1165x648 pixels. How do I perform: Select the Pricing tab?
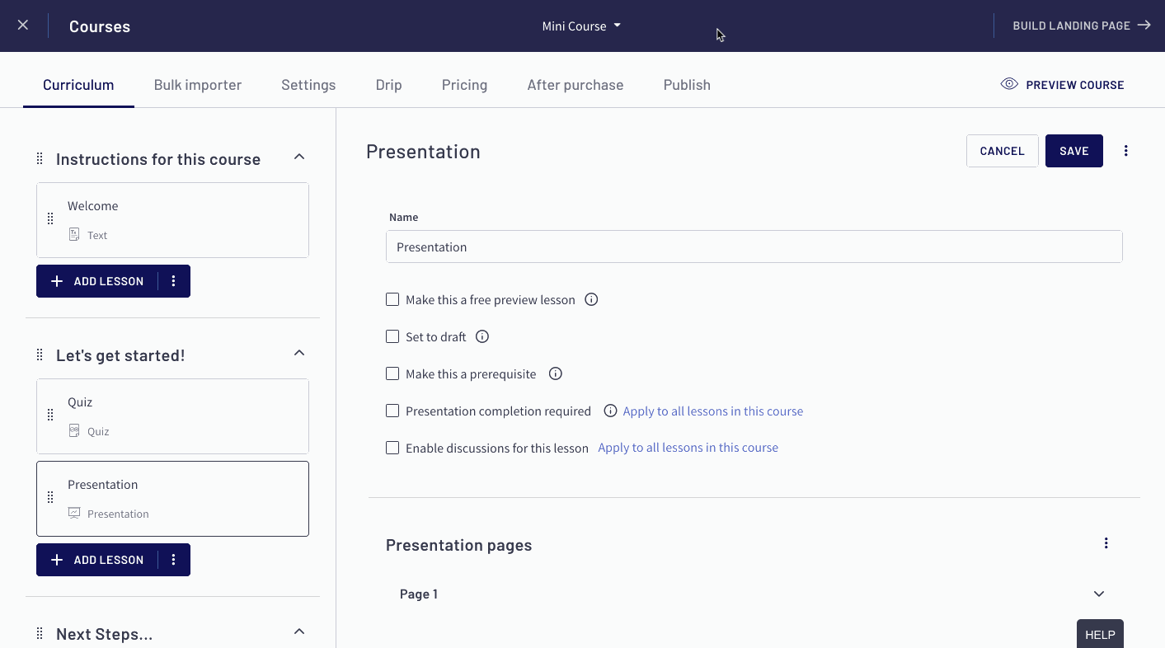(464, 85)
